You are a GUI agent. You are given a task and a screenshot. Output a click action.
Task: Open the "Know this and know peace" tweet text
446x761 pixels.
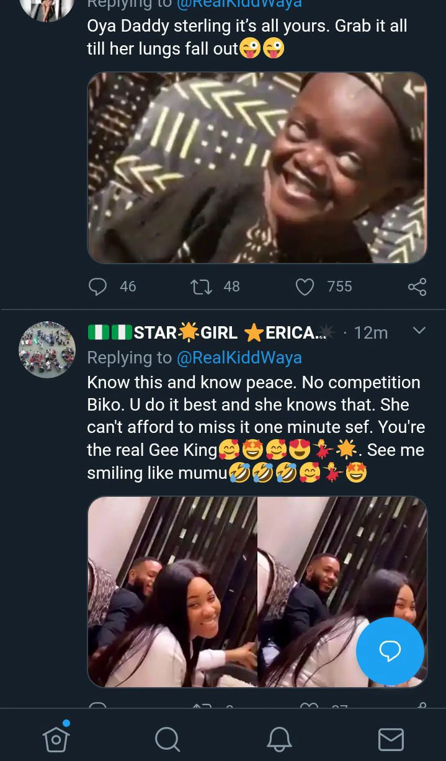click(255, 427)
